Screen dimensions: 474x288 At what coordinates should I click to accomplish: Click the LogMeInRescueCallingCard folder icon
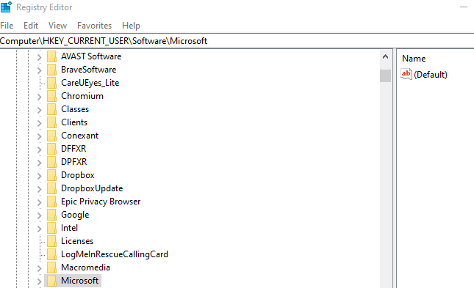(51, 254)
